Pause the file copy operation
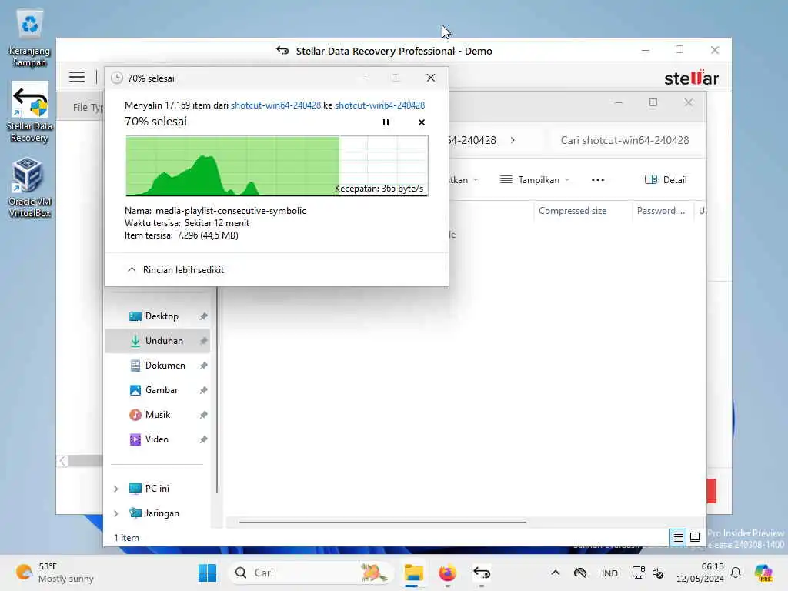The image size is (788, 591). click(x=386, y=122)
